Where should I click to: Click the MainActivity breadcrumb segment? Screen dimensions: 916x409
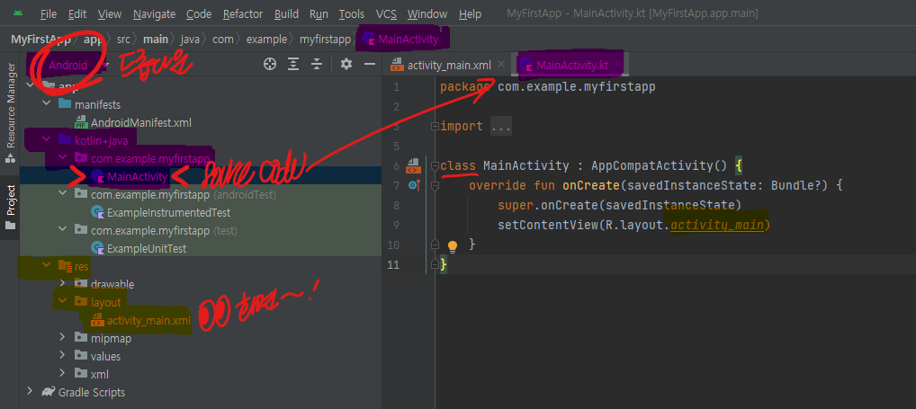pyautogui.click(x=400, y=40)
